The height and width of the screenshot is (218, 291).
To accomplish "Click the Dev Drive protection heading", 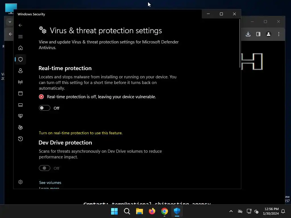I will [x=65, y=142].
